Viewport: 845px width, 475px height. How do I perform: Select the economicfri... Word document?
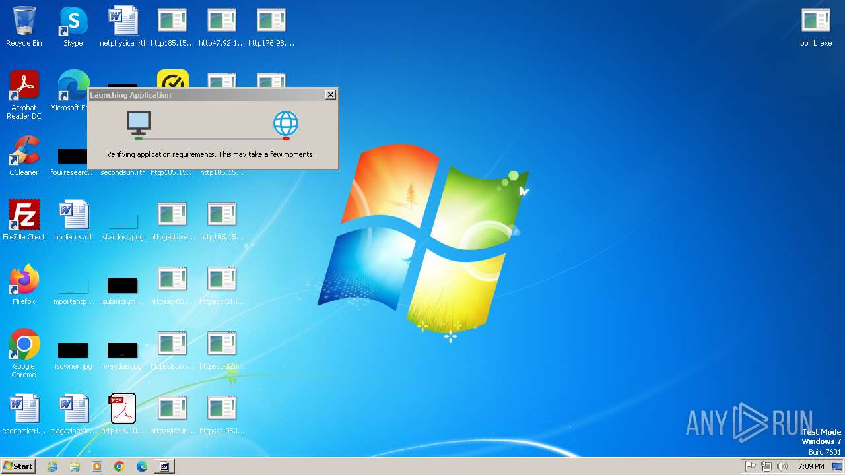click(x=24, y=414)
